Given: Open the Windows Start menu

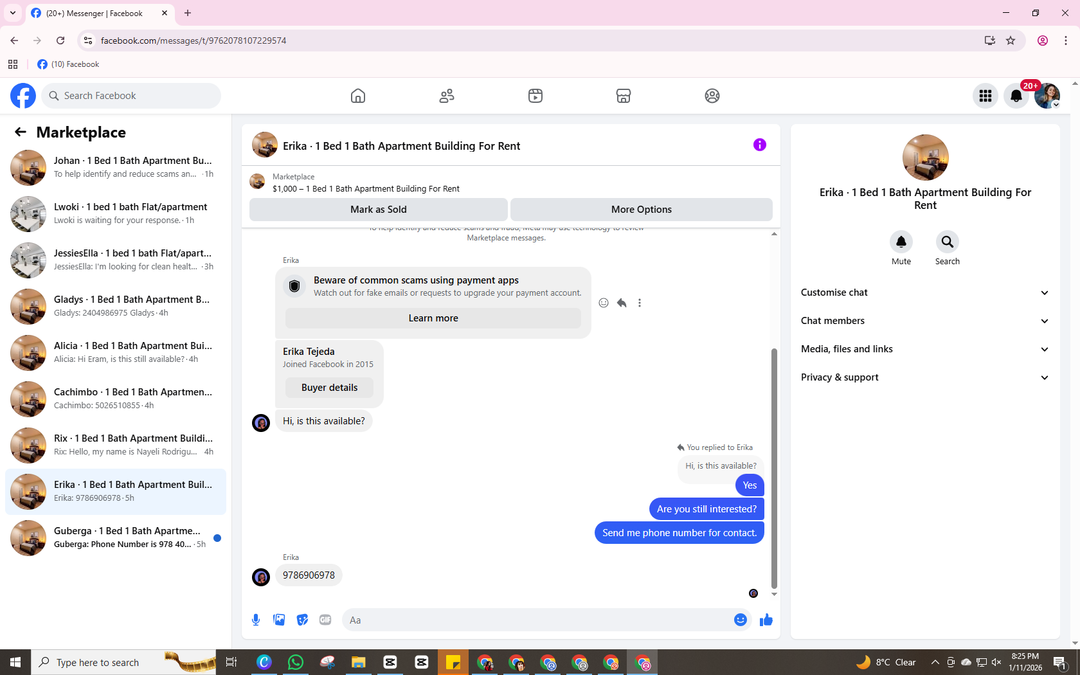Looking at the screenshot, I should (15, 662).
